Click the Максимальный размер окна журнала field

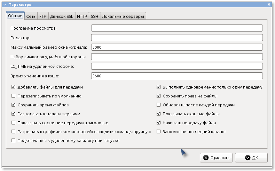coord(177,47)
